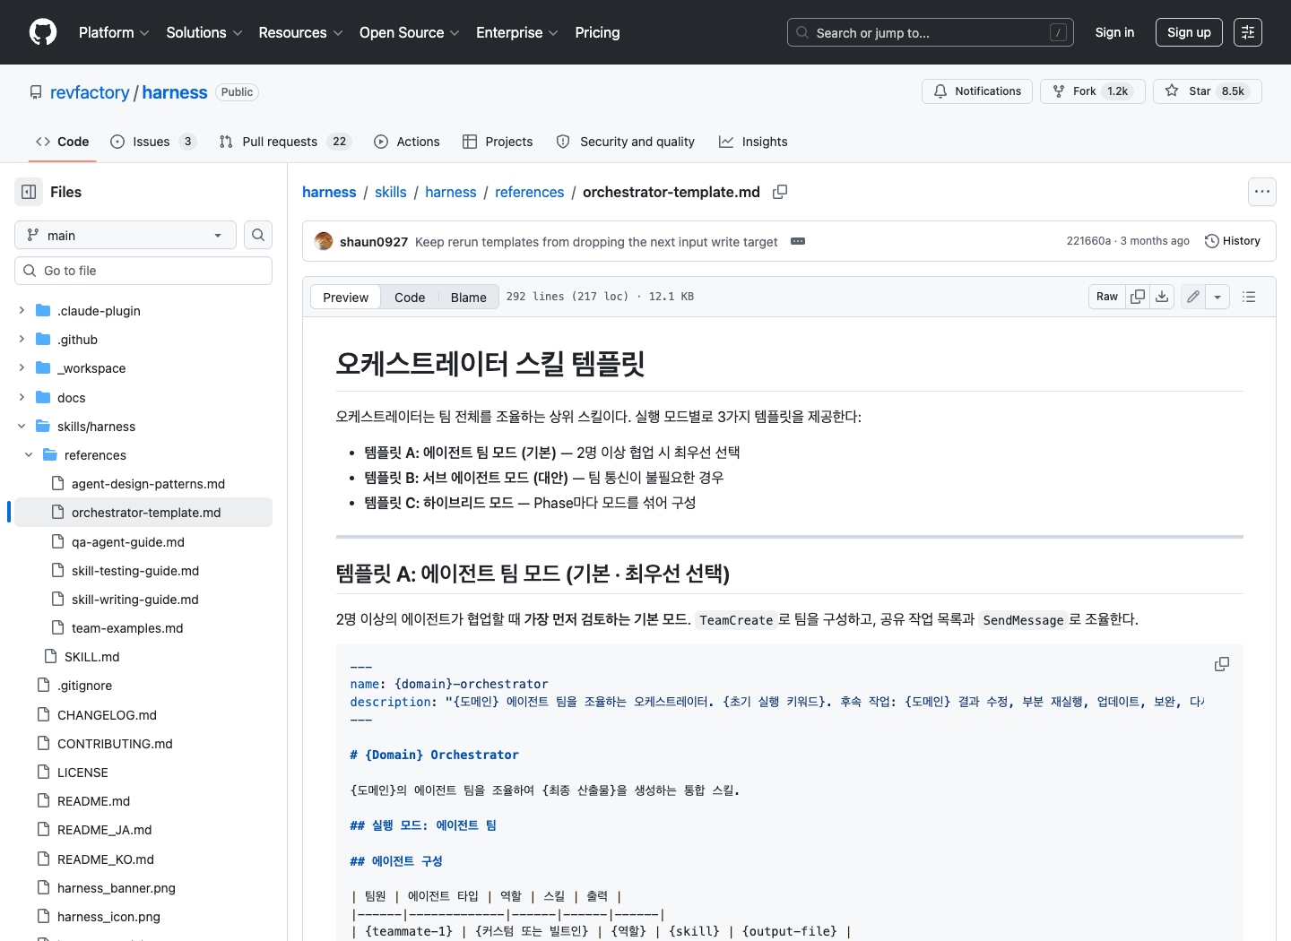The width and height of the screenshot is (1291, 941).
Task: Expand the .claude-plugin folder
Action: [22, 311]
